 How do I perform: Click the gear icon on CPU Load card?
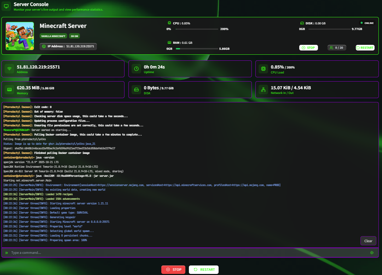263,68
